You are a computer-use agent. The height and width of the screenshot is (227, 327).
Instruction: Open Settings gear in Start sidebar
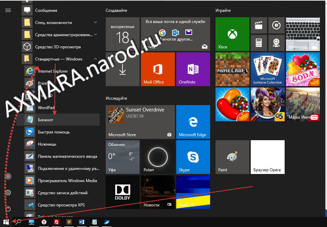coord(8,193)
